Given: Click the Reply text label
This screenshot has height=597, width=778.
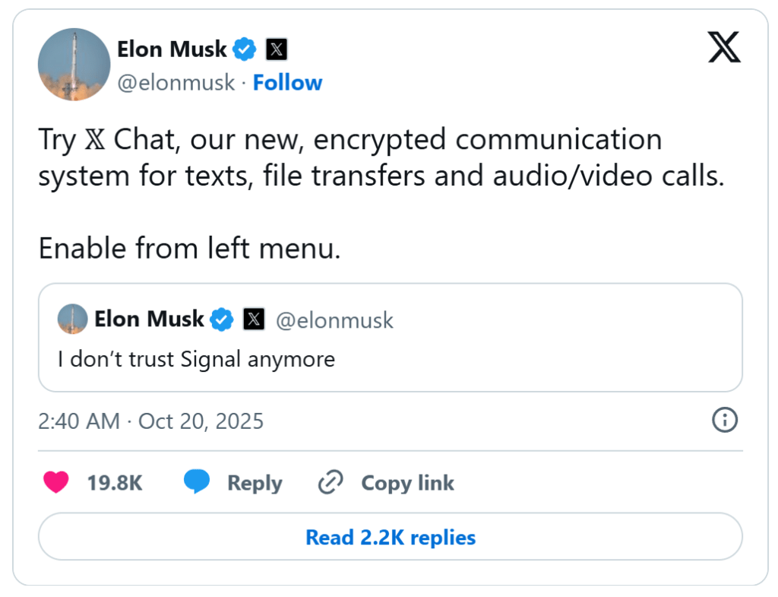Looking at the screenshot, I should [255, 482].
